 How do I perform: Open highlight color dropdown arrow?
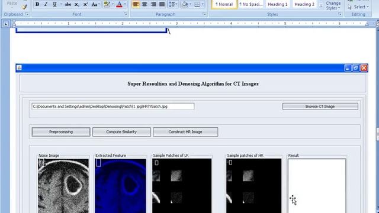113,4
